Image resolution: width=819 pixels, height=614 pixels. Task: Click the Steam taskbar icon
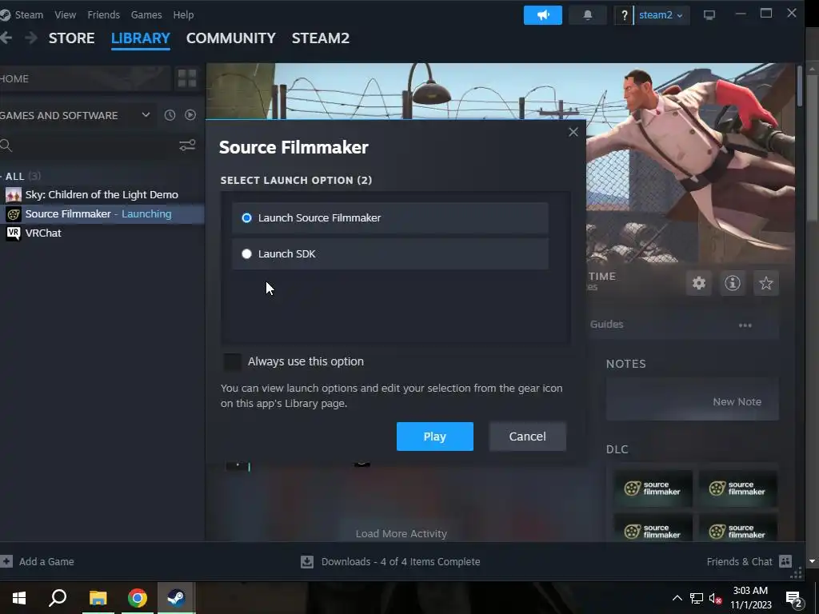coord(176,598)
